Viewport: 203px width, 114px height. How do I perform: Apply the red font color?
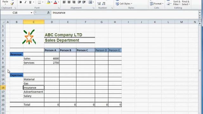55,2
